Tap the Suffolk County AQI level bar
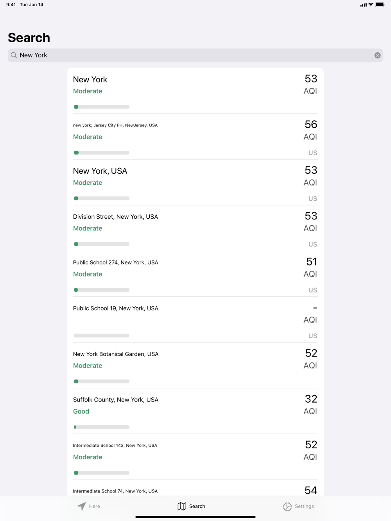Viewport: 391px width, 521px height. tap(102, 427)
